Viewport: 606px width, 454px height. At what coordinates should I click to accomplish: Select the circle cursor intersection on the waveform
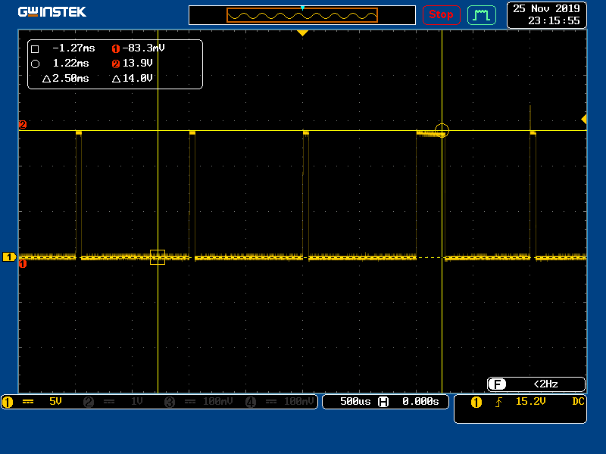coord(442,130)
